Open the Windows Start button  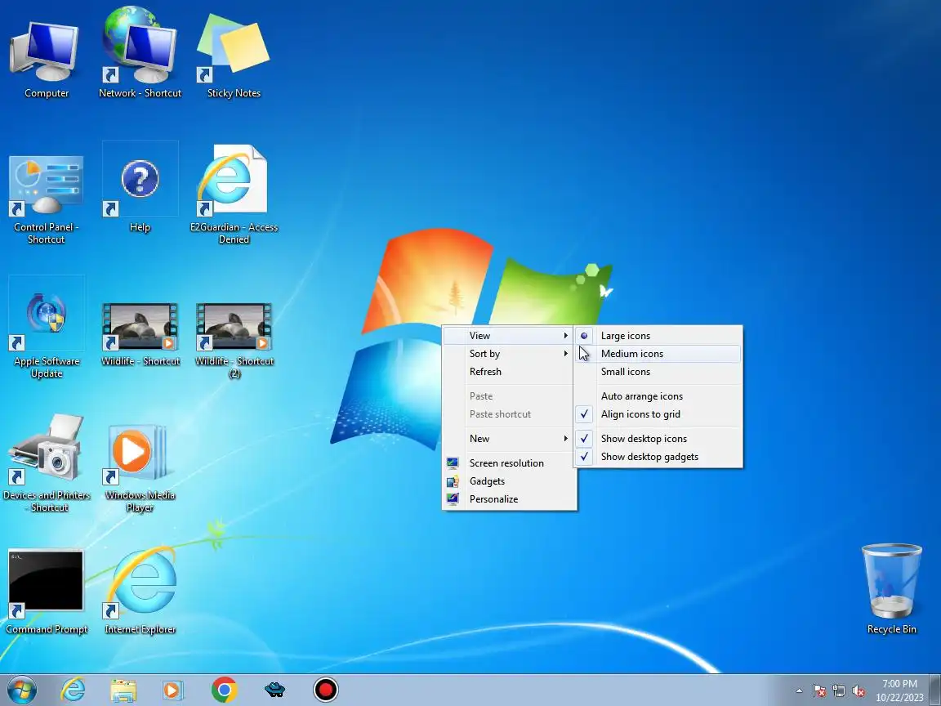click(x=21, y=690)
